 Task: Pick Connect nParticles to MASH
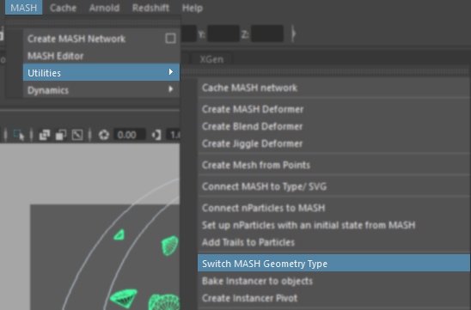333,208
